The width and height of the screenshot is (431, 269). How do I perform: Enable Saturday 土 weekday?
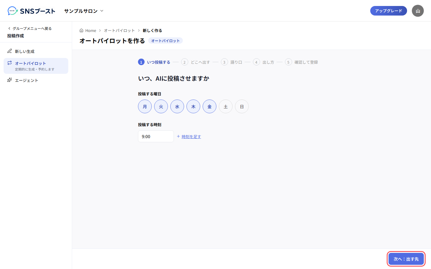[226, 106]
